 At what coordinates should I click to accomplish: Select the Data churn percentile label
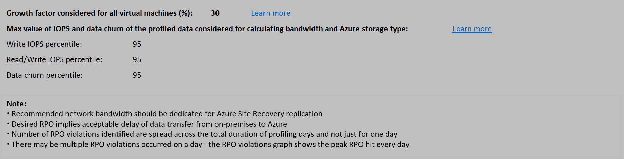(x=44, y=75)
